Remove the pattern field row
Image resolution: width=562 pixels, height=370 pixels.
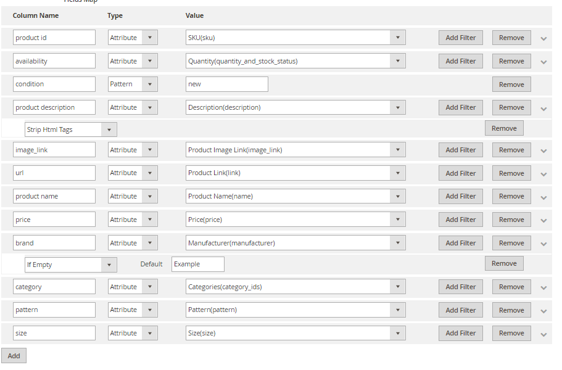tap(511, 310)
